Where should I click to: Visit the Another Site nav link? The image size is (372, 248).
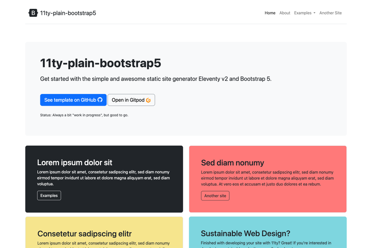tap(331, 13)
